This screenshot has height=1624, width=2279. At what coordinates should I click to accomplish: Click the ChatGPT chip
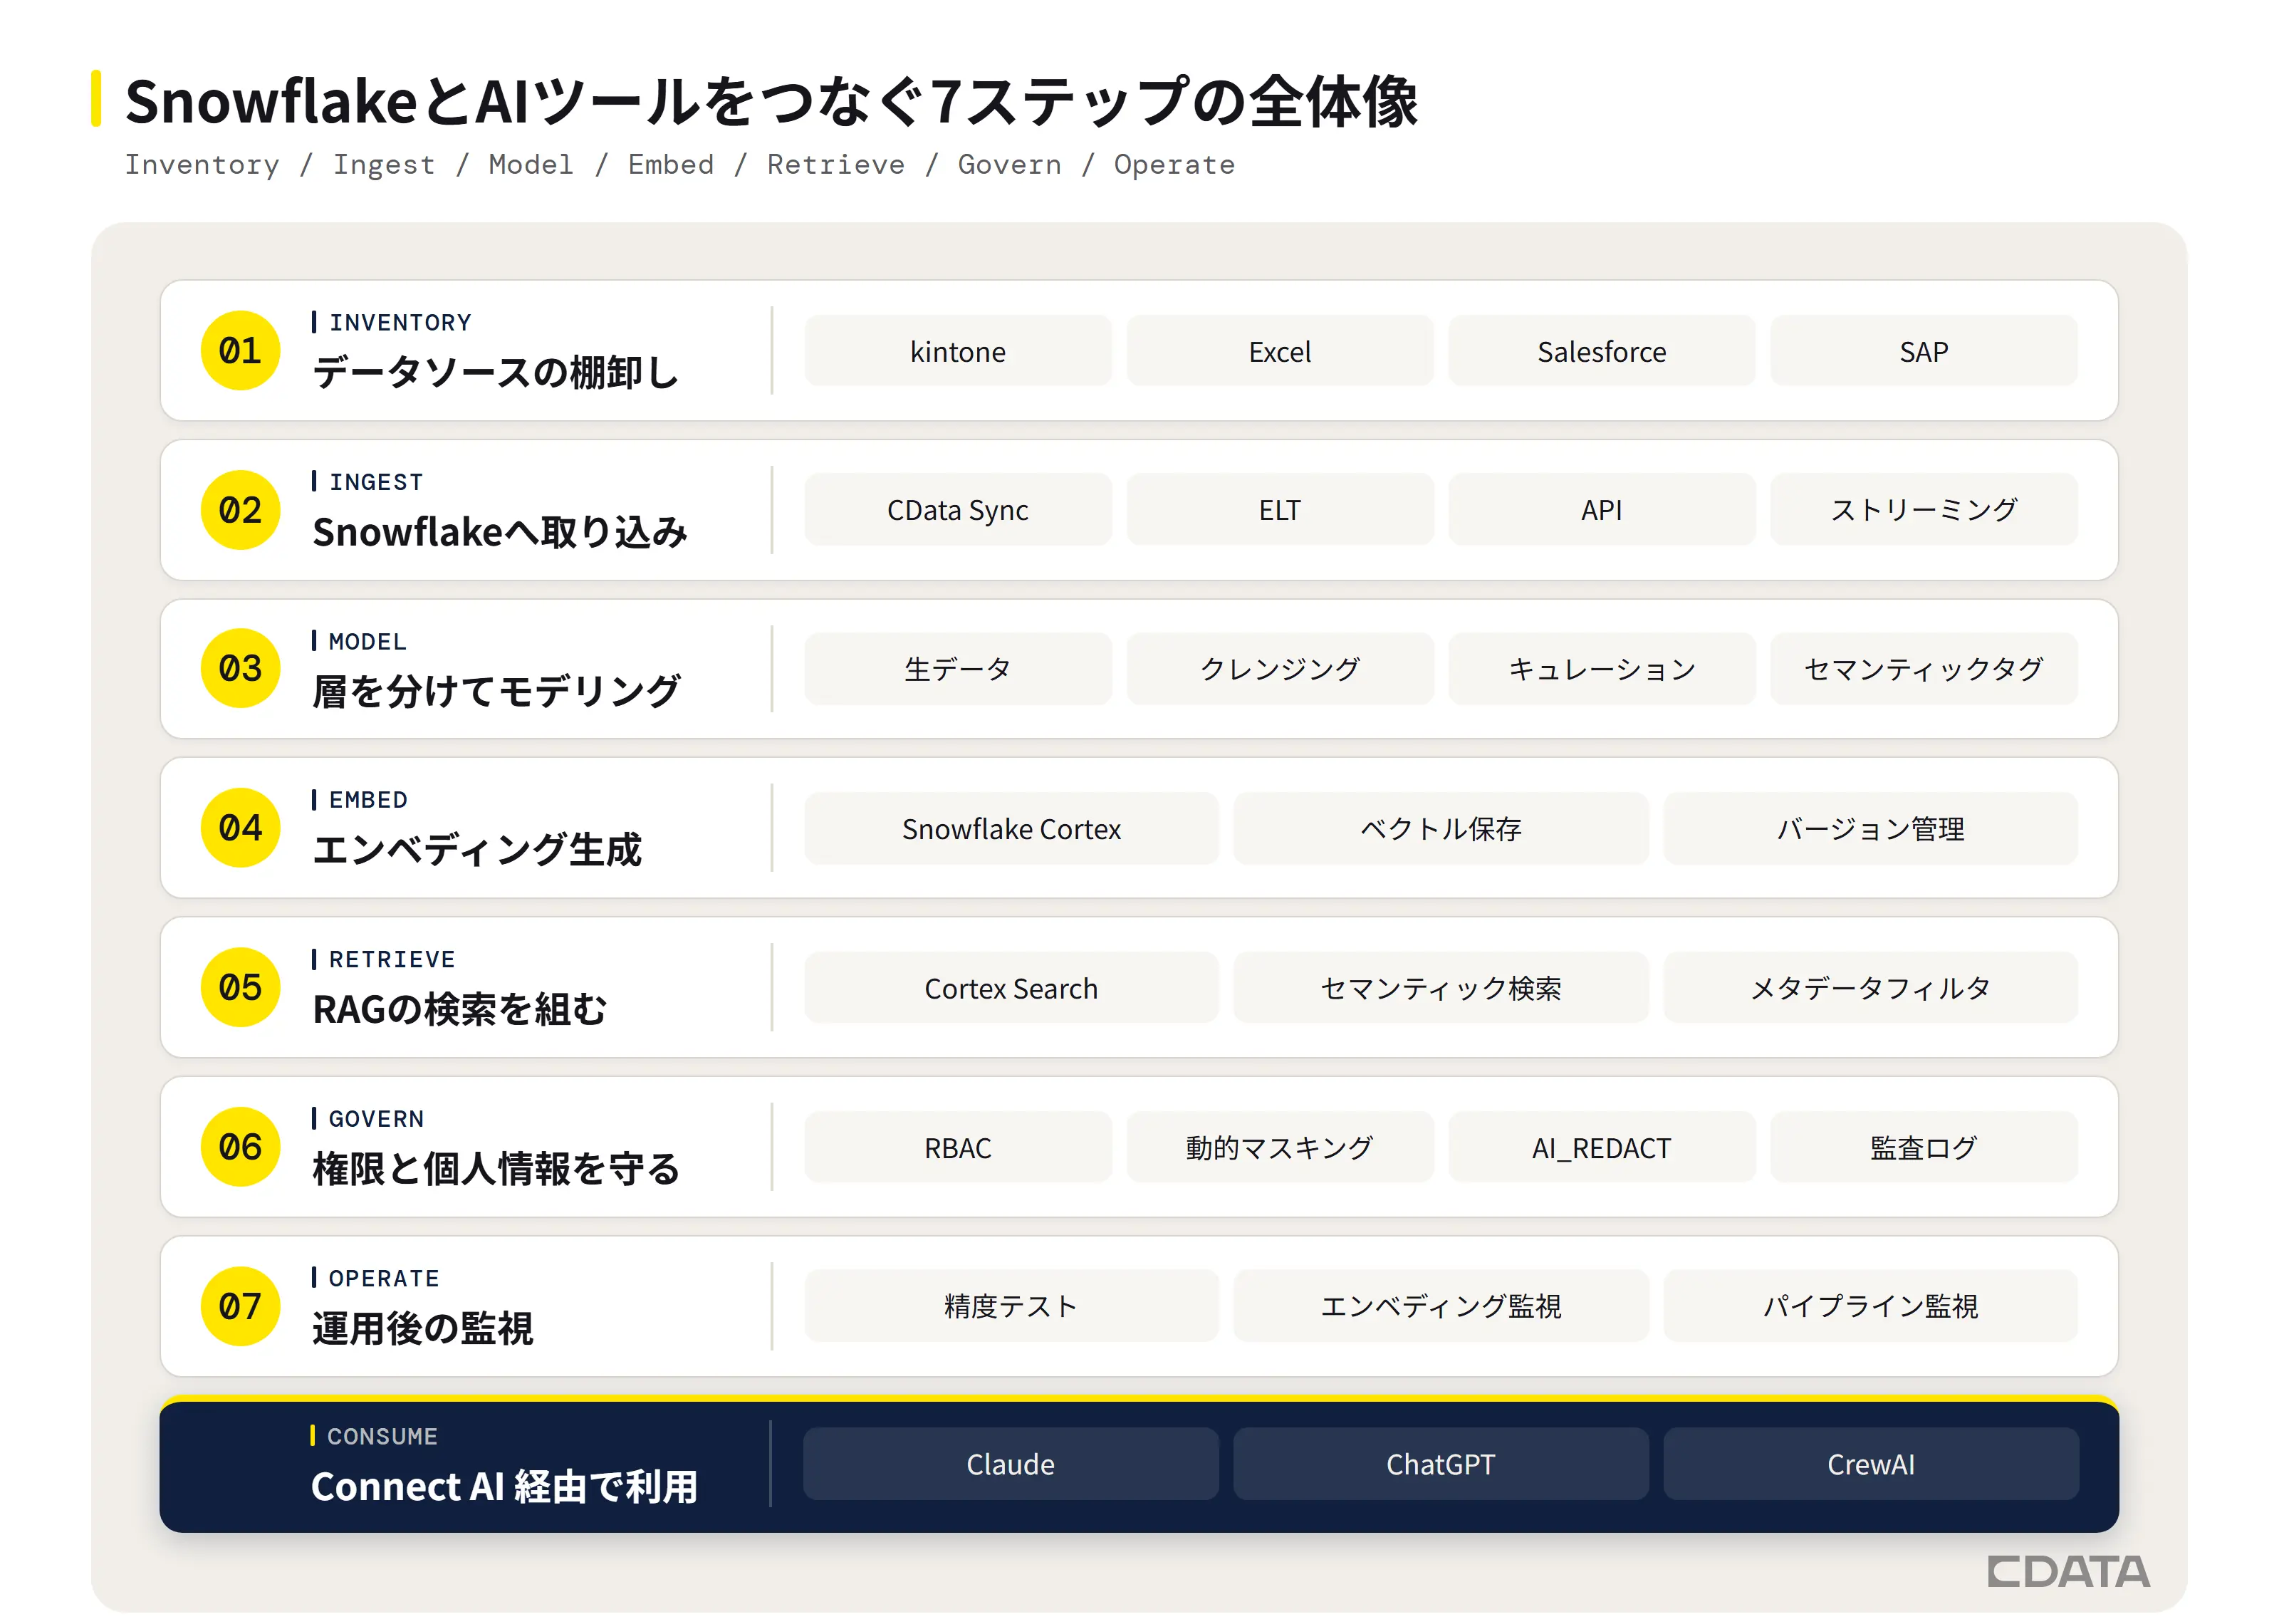pos(1440,1464)
